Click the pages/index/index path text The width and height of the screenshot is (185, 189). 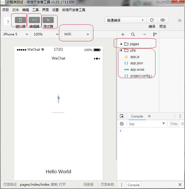(35, 185)
